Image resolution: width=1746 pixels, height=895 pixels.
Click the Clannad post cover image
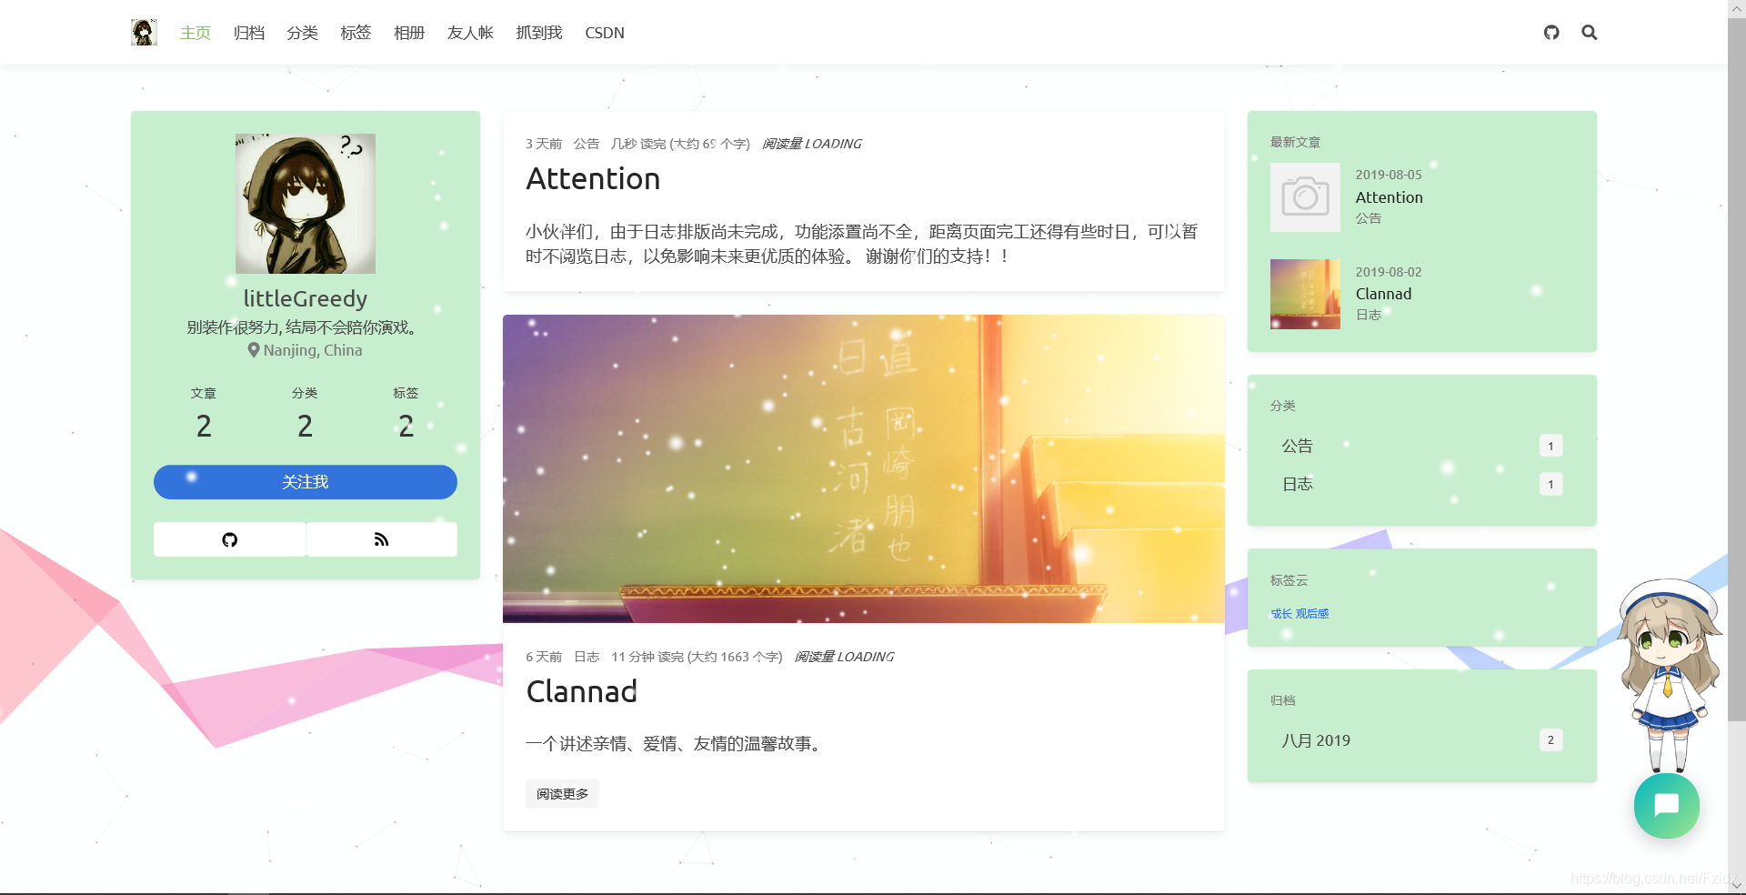click(x=864, y=468)
